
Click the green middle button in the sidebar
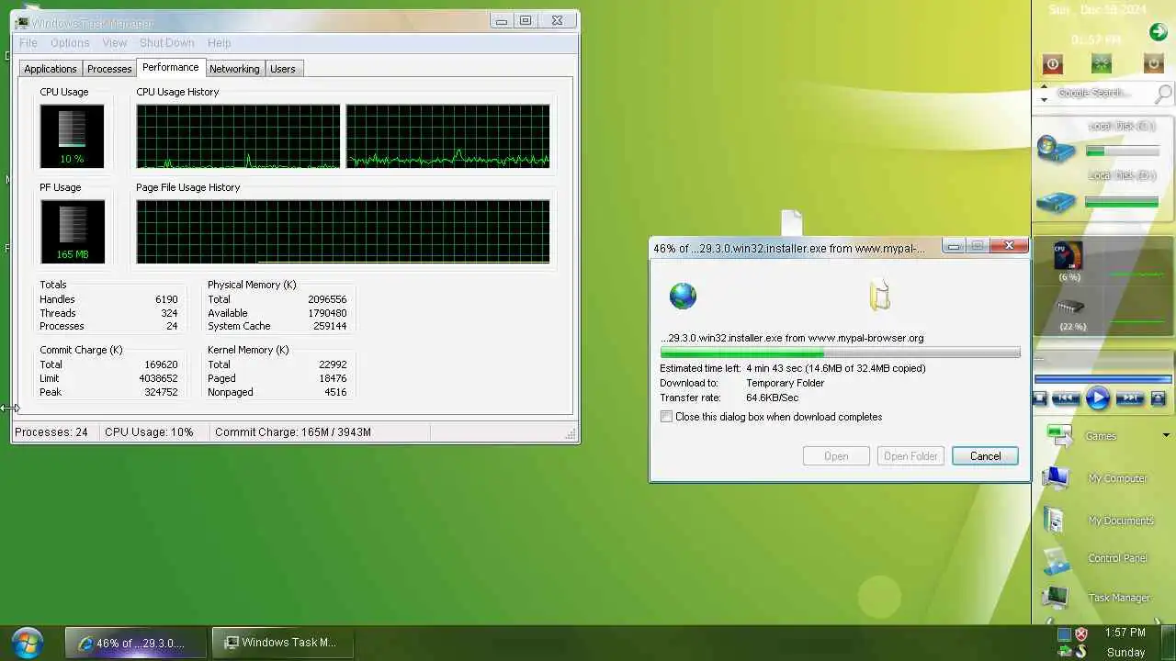[1101, 63]
